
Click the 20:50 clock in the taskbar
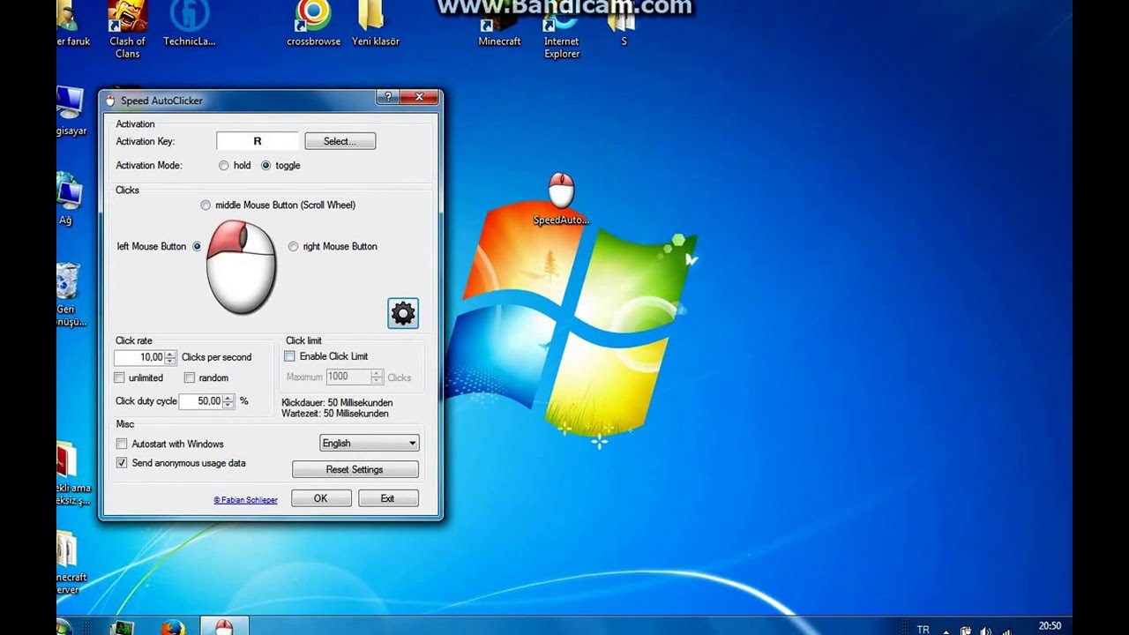[x=1050, y=626]
